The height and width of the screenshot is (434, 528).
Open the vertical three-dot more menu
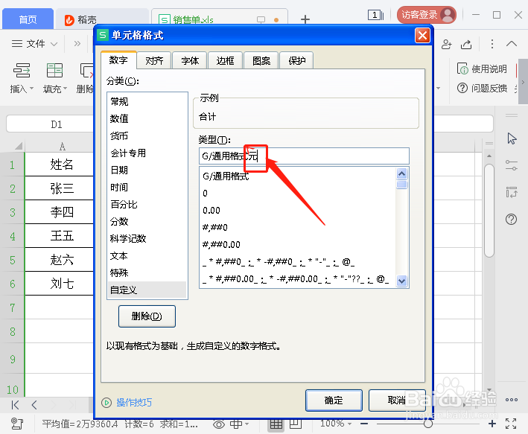point(492,44)
